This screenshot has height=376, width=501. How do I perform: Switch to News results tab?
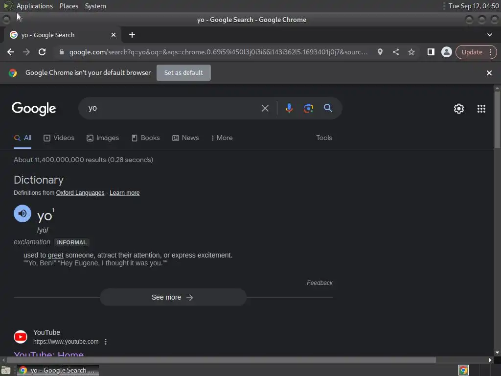(x=185, y=138)
